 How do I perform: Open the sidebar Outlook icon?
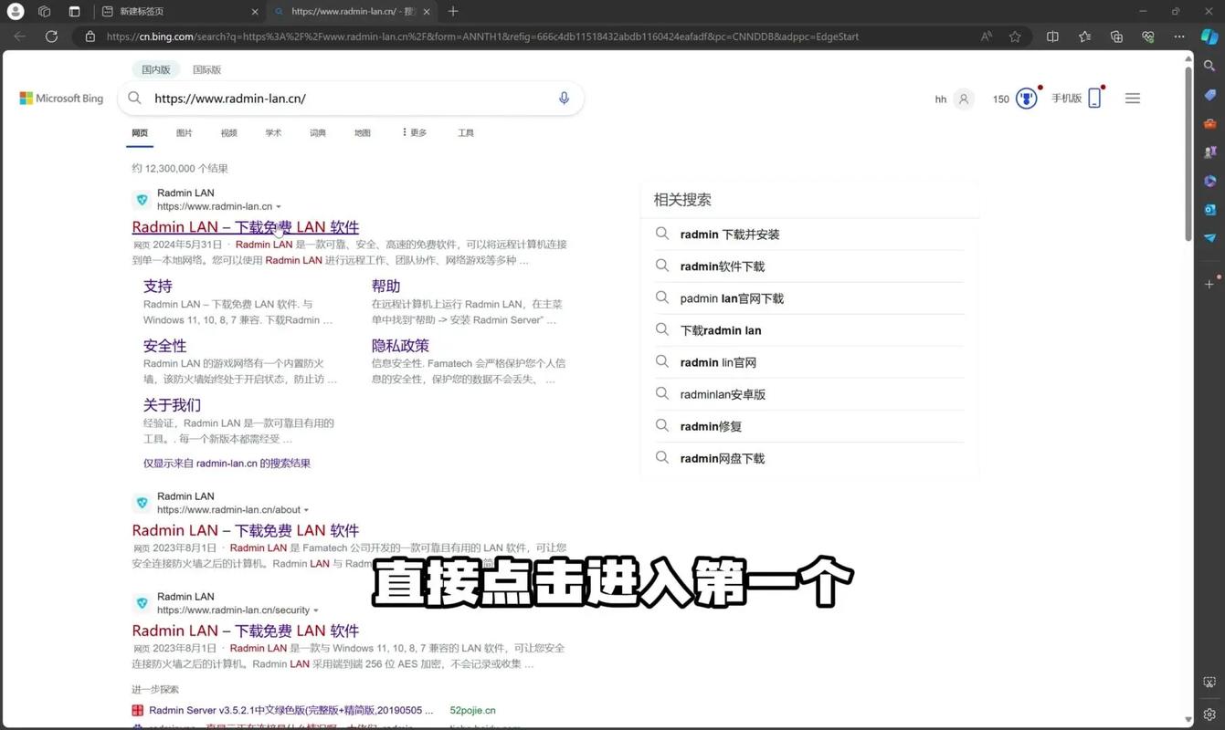click(1209, 209)
